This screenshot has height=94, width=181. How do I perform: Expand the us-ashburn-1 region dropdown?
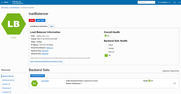point(164,2)
